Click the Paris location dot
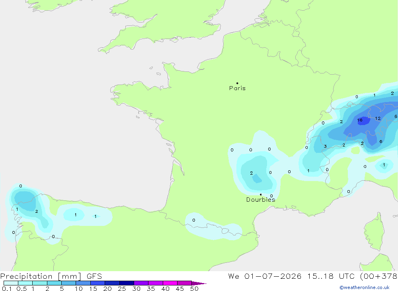Image resolution: width=398 pixels, height=291 pixels. [x=237, y=83]
